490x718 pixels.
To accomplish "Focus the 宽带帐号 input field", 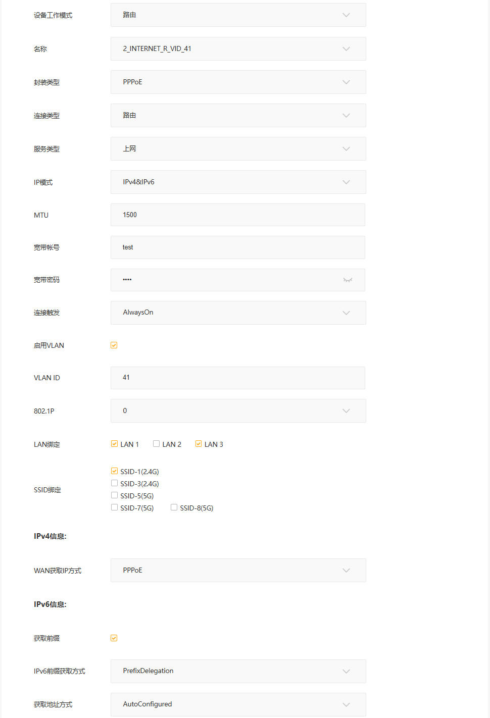I will tap(238, 247).
